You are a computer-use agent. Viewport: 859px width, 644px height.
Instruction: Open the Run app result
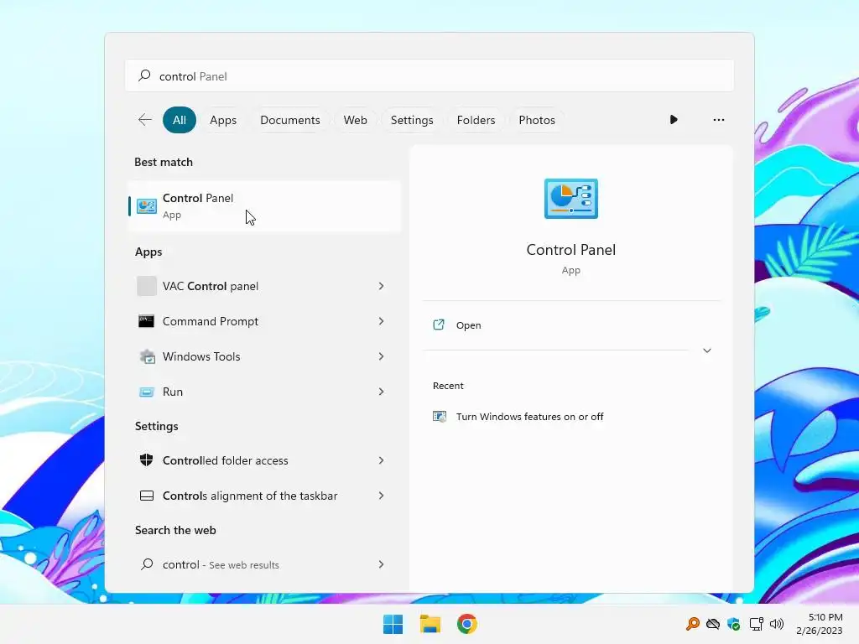264,392
